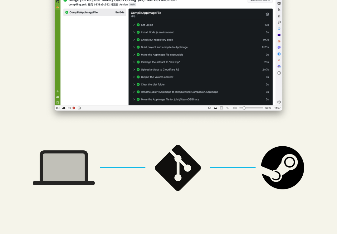The height and width of the screenshot is (234, 337).
Task: Open the Mastodon web panel
Action: (x=279, y=47)
